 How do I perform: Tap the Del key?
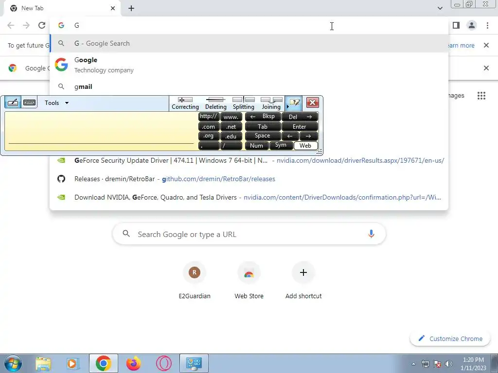300,117
